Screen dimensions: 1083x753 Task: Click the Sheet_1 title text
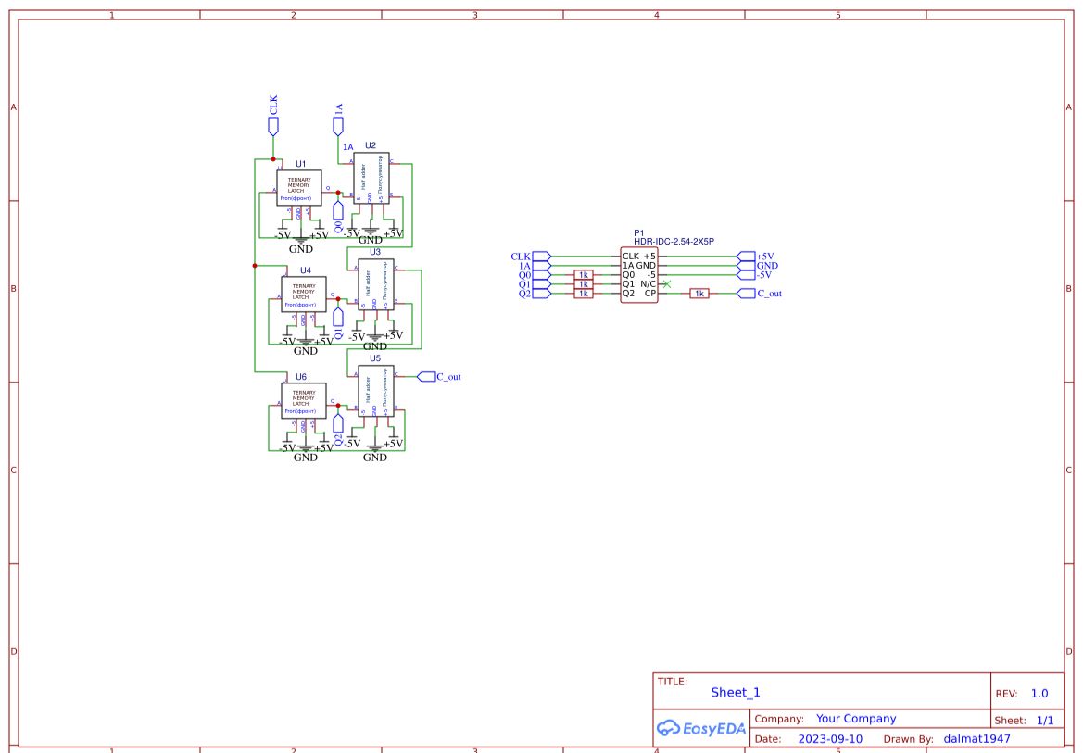[x=735, y=692]
